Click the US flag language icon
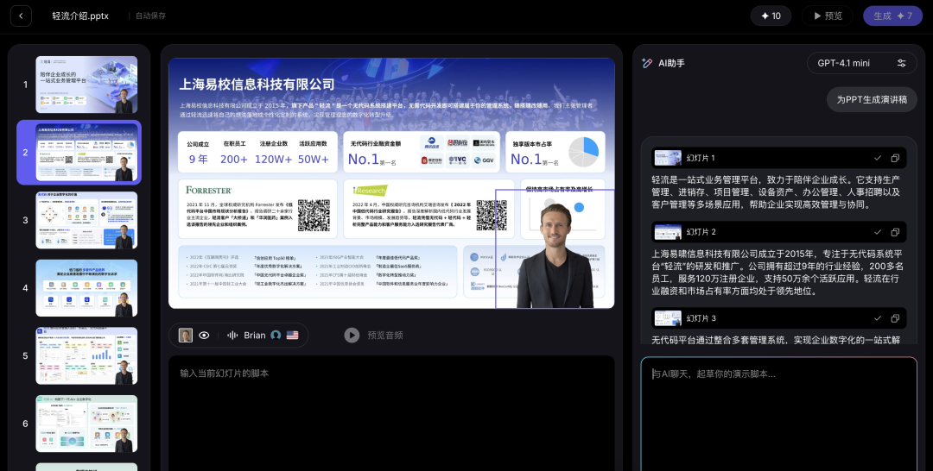This screenshot has height=471, width=933. click(292, 335)
